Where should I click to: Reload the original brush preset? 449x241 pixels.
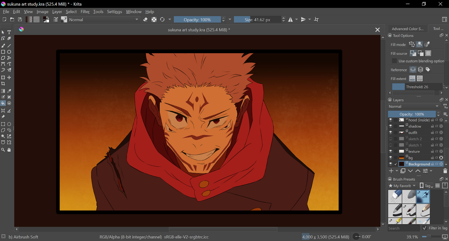pos(162,19)
